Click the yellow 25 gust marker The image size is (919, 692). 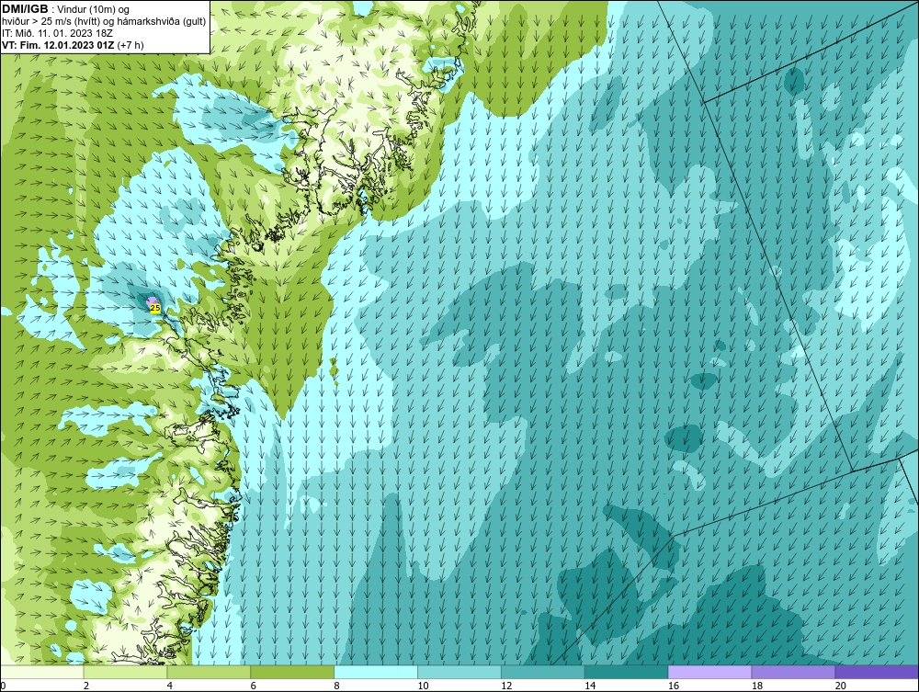[x=155, y=308]
